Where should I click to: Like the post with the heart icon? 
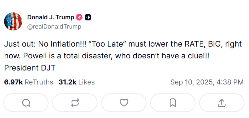click(x=124, y=103)
